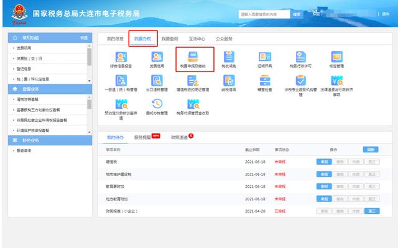398x248 pixels.
Task: Open 发票领用 in sidebar
Action: point(24,48)
